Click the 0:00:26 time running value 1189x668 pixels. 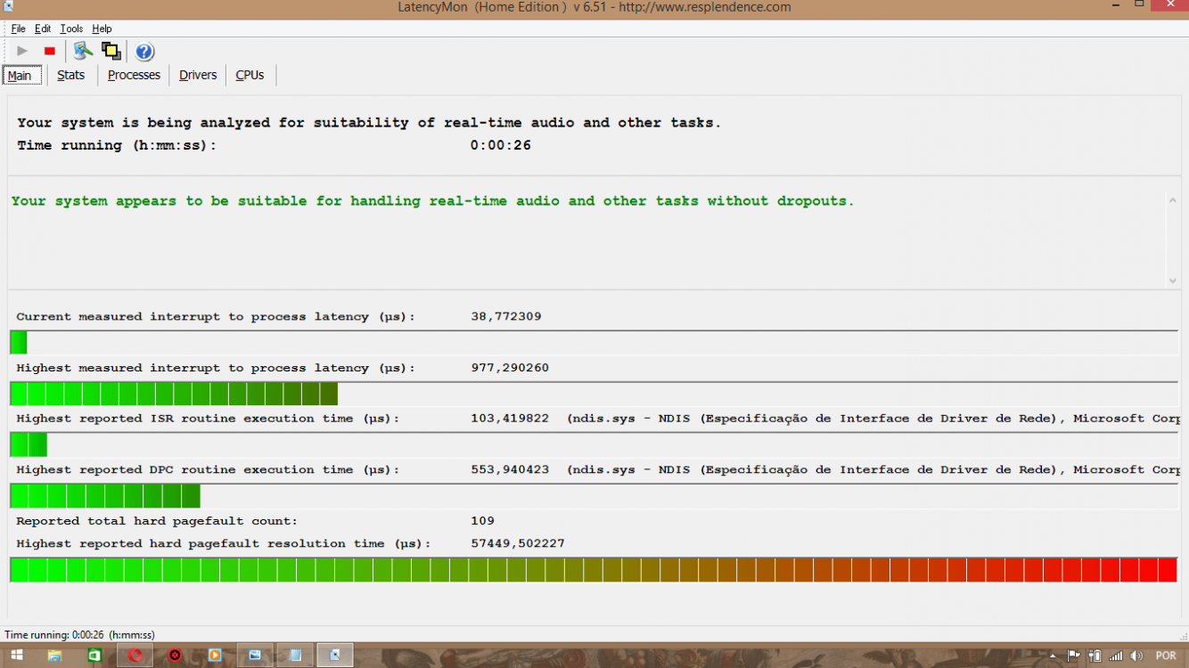(x=501, y=145)
